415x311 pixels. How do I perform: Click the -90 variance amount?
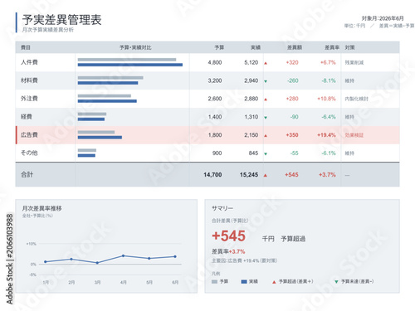pyautogui.click(x=295, y=117)
